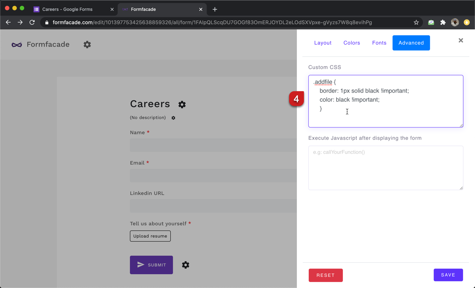Screen dimensions: 475x288
Task: Go back to the previous page
Action: (x=8, y=23)
